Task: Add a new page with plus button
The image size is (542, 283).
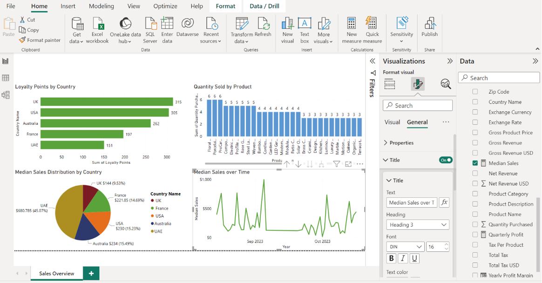Action: pyautogui.click(x=91, y=274)
